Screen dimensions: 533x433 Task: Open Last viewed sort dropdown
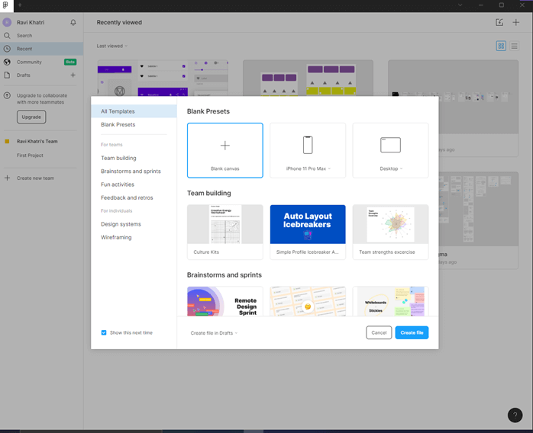tap(112, 46)
